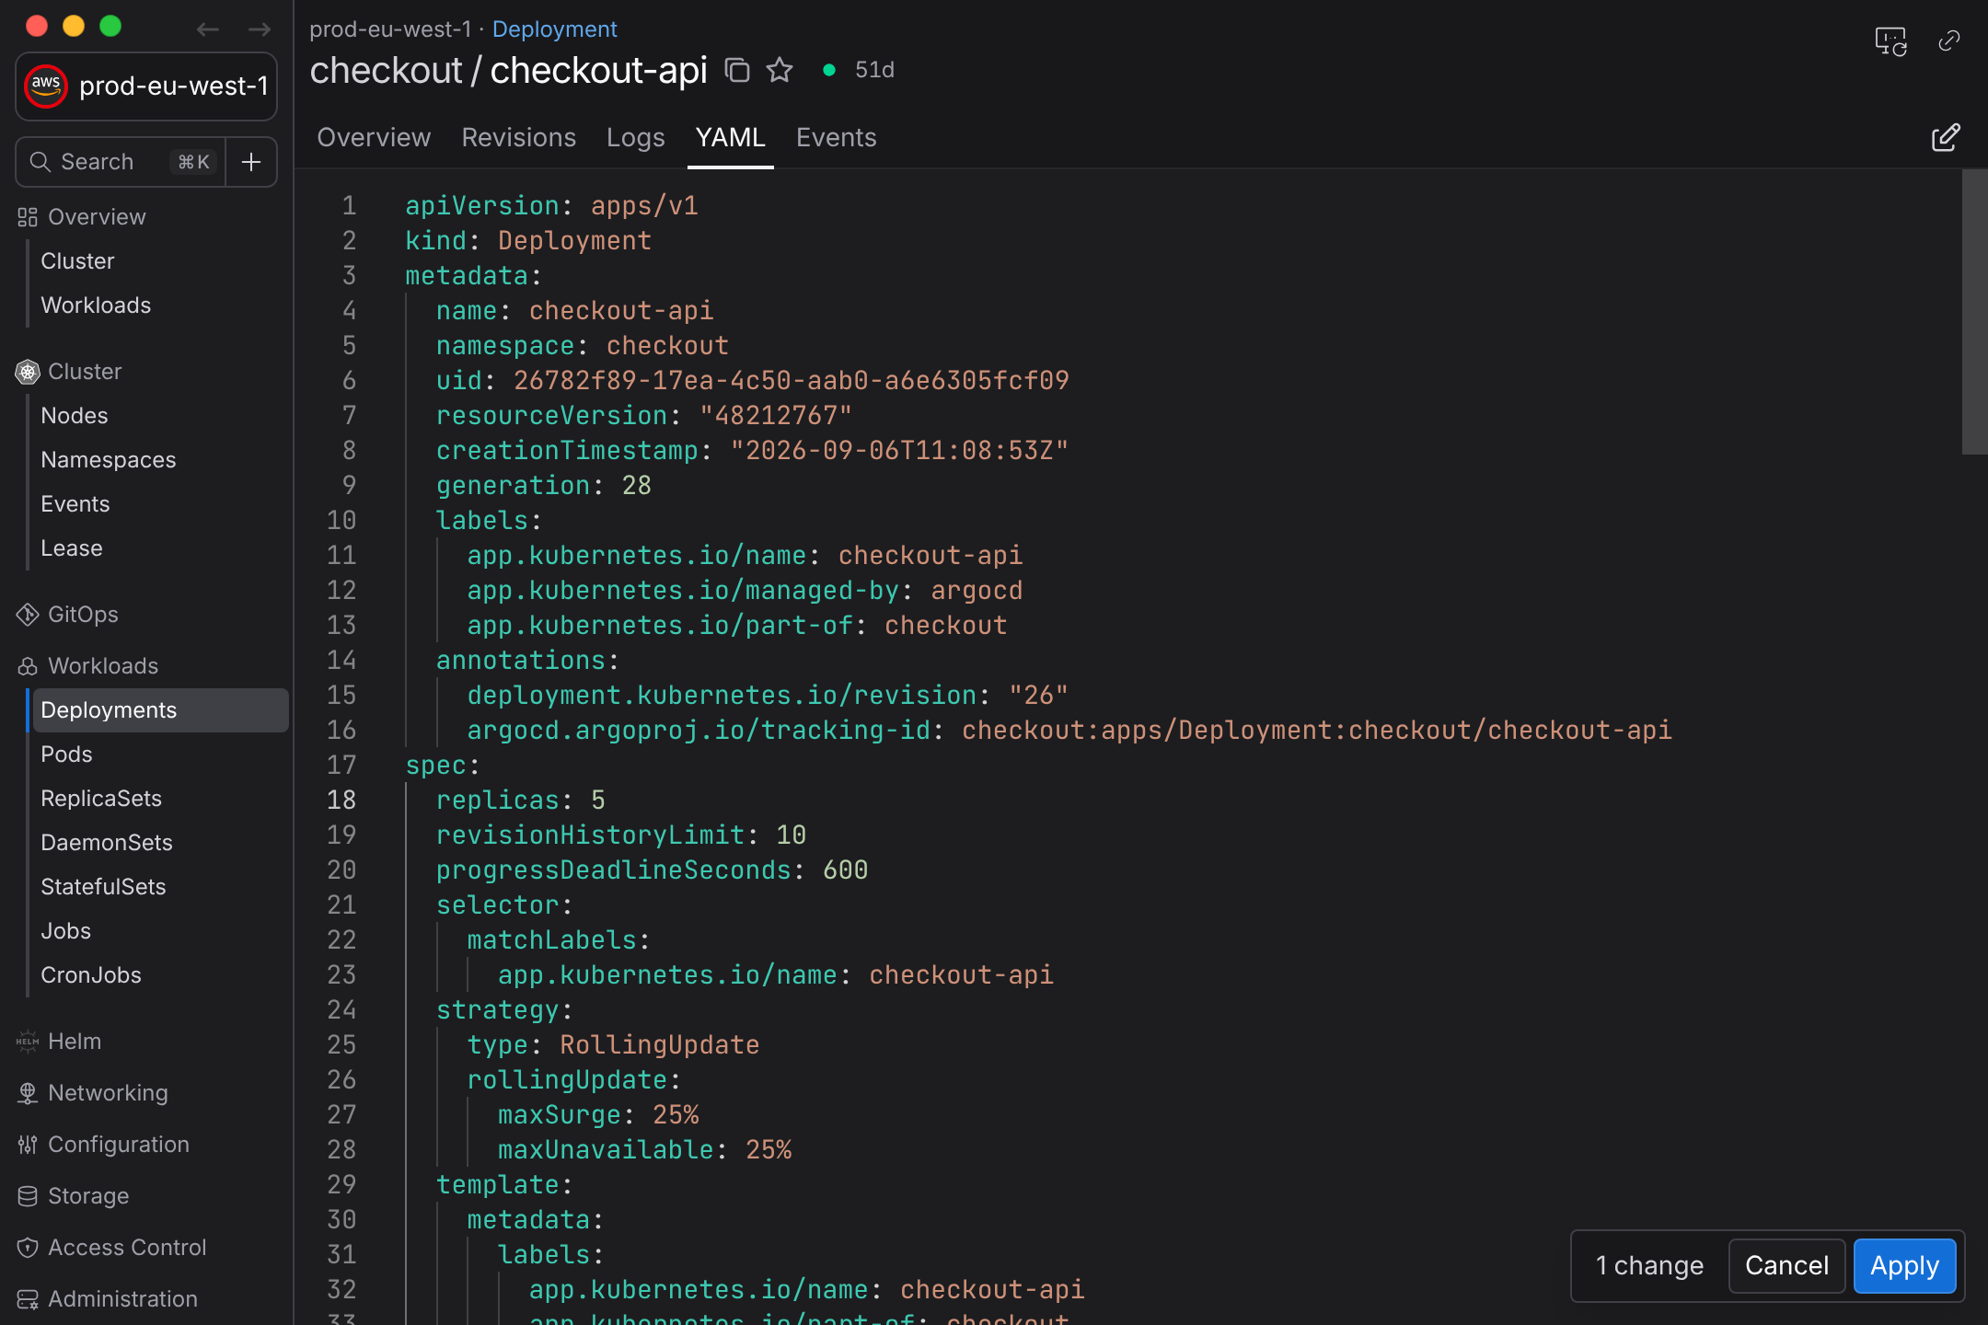1988x1325 pixels.
Task: Open the DaemonSets list
Action: (x=107, y=843)
